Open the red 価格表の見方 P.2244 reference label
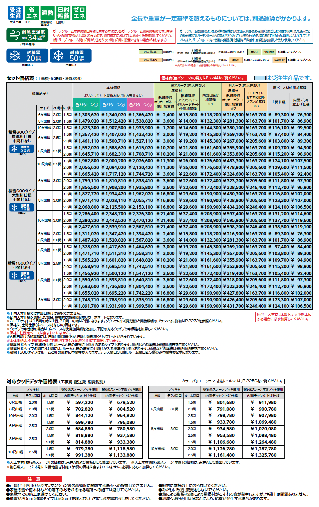 [x=204, y=78]
